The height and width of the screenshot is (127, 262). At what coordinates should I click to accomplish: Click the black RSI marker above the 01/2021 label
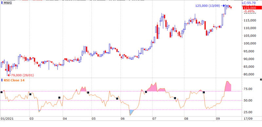tap(2, 92)
